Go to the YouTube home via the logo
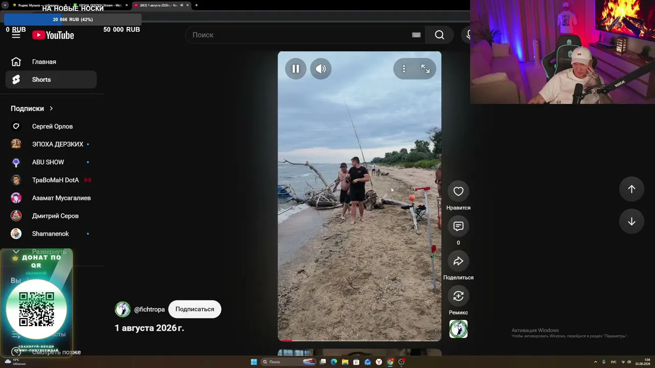Image resolution: width=655 pixels, height=368 pixels. (x=53, y=35)
